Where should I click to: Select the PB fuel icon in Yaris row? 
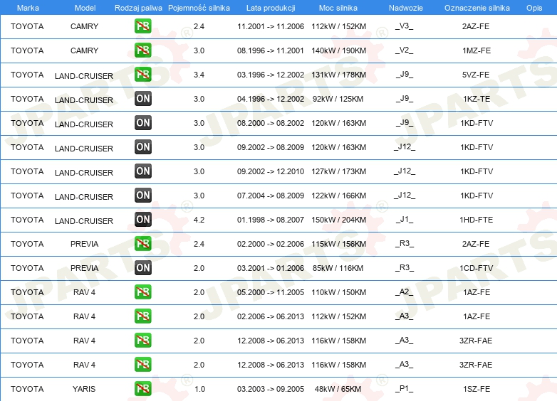pos(142,389)
